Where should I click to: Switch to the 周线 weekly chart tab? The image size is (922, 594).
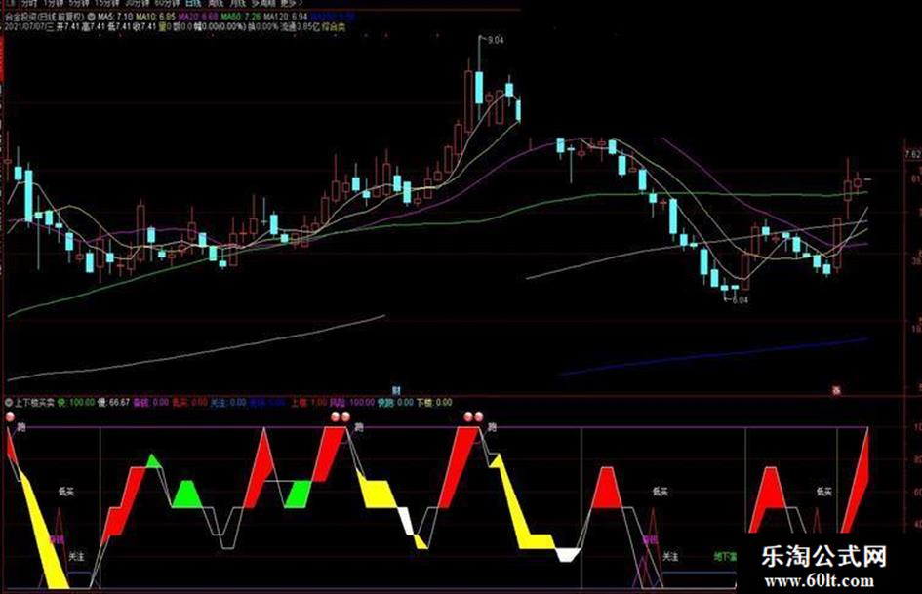point(216,3)
